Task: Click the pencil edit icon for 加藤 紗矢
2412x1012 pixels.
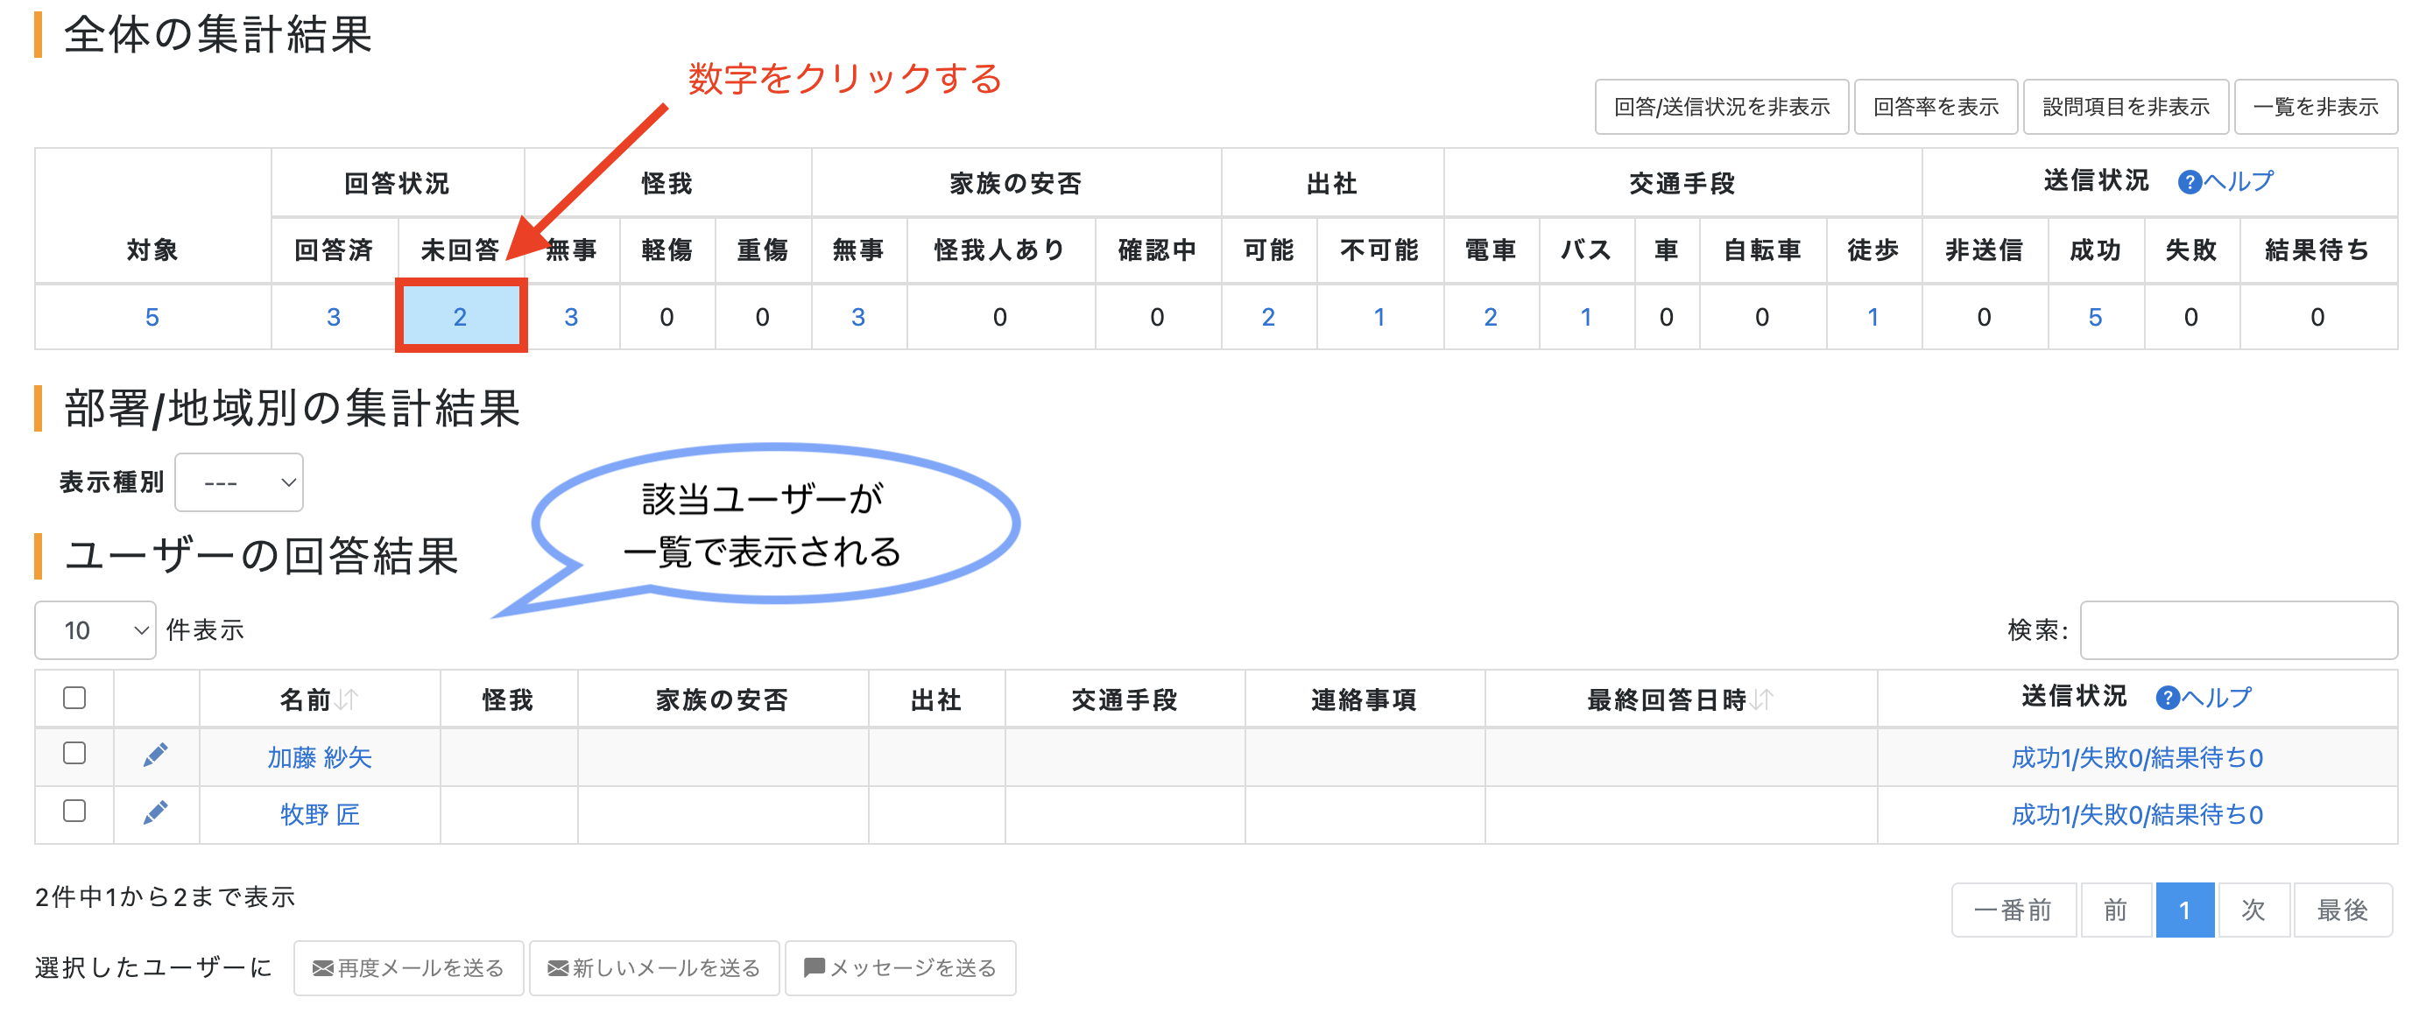Action: (155, 755)
